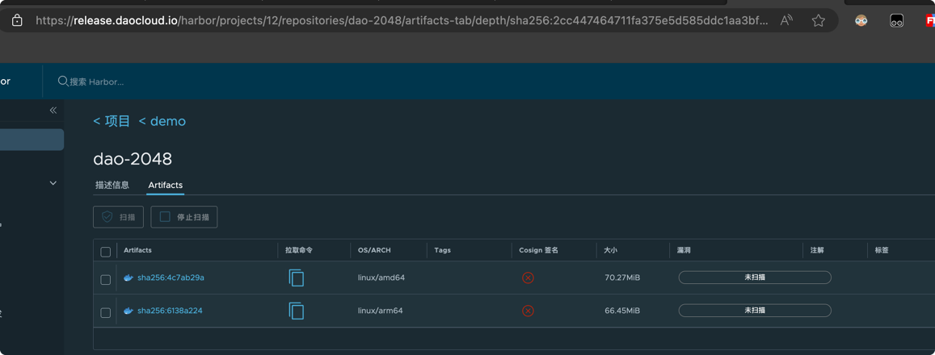Open the read aloud icon in address bar
This screenshot has height=355, width=935.
[x=786, y=21]
